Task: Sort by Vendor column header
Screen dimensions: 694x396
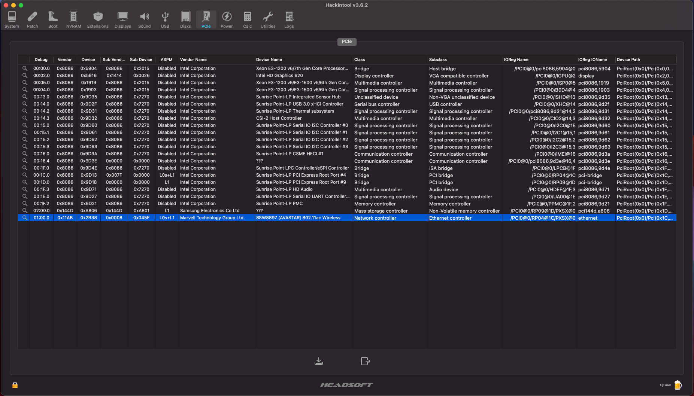Action: tap(65, 60)
